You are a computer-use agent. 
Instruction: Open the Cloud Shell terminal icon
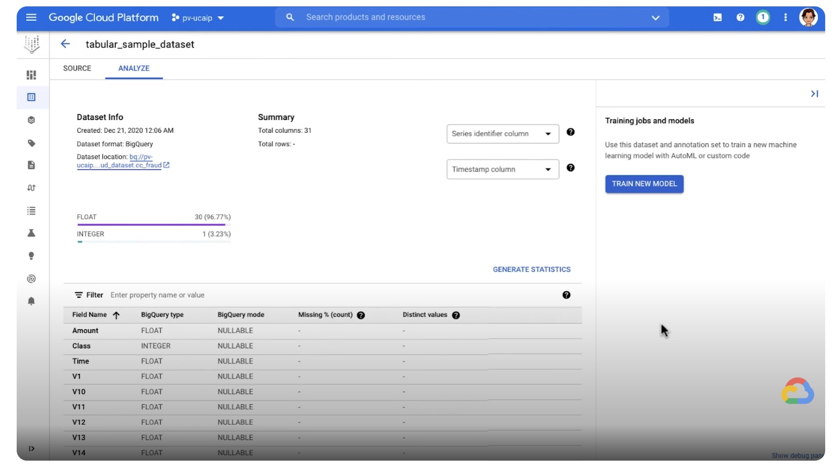tap(717, 18)
